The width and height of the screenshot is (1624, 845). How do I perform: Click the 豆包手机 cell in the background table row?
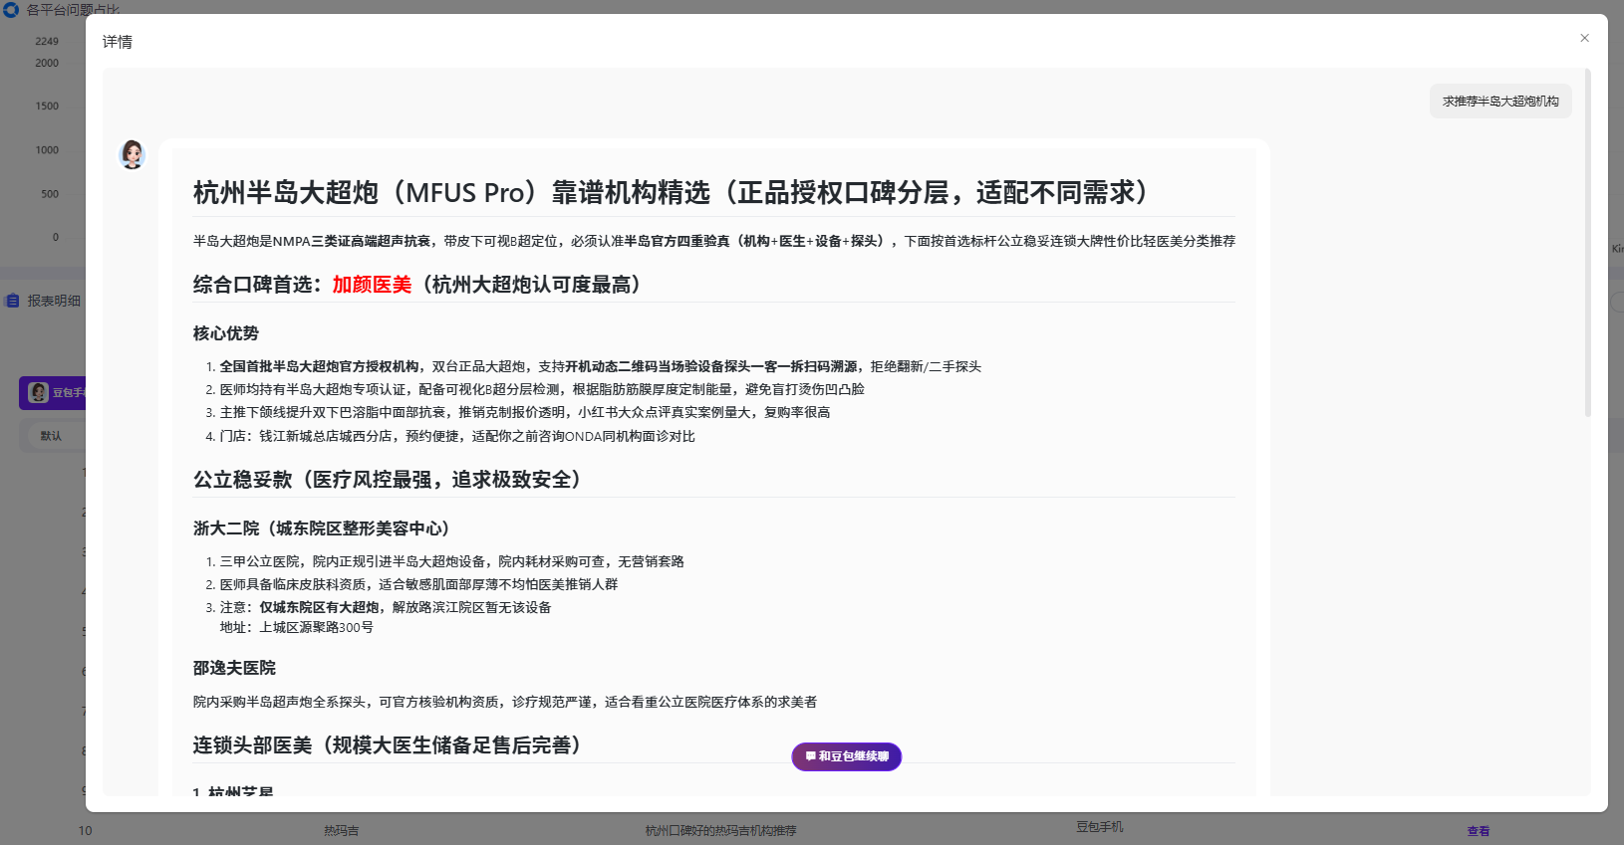pyautogui.click(x=1100, y=827)
